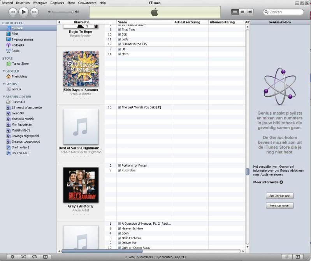Uncheck the song Edit
Image resolution: width=311 pixels, height=261 pixels.
coord(119,34)
